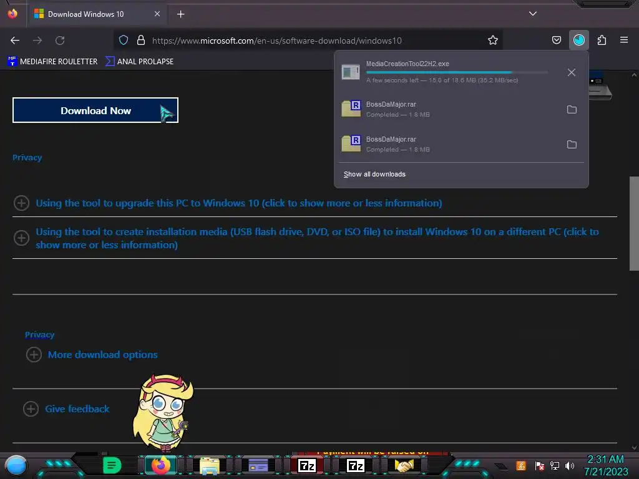
Task: Save page to Pocket icon
Action: [x=556, y=40]
